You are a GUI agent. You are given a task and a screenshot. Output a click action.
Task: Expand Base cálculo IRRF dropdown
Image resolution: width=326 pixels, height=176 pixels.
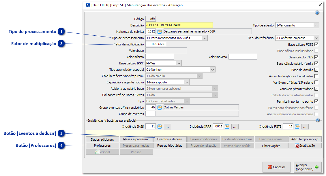(179, 63)
